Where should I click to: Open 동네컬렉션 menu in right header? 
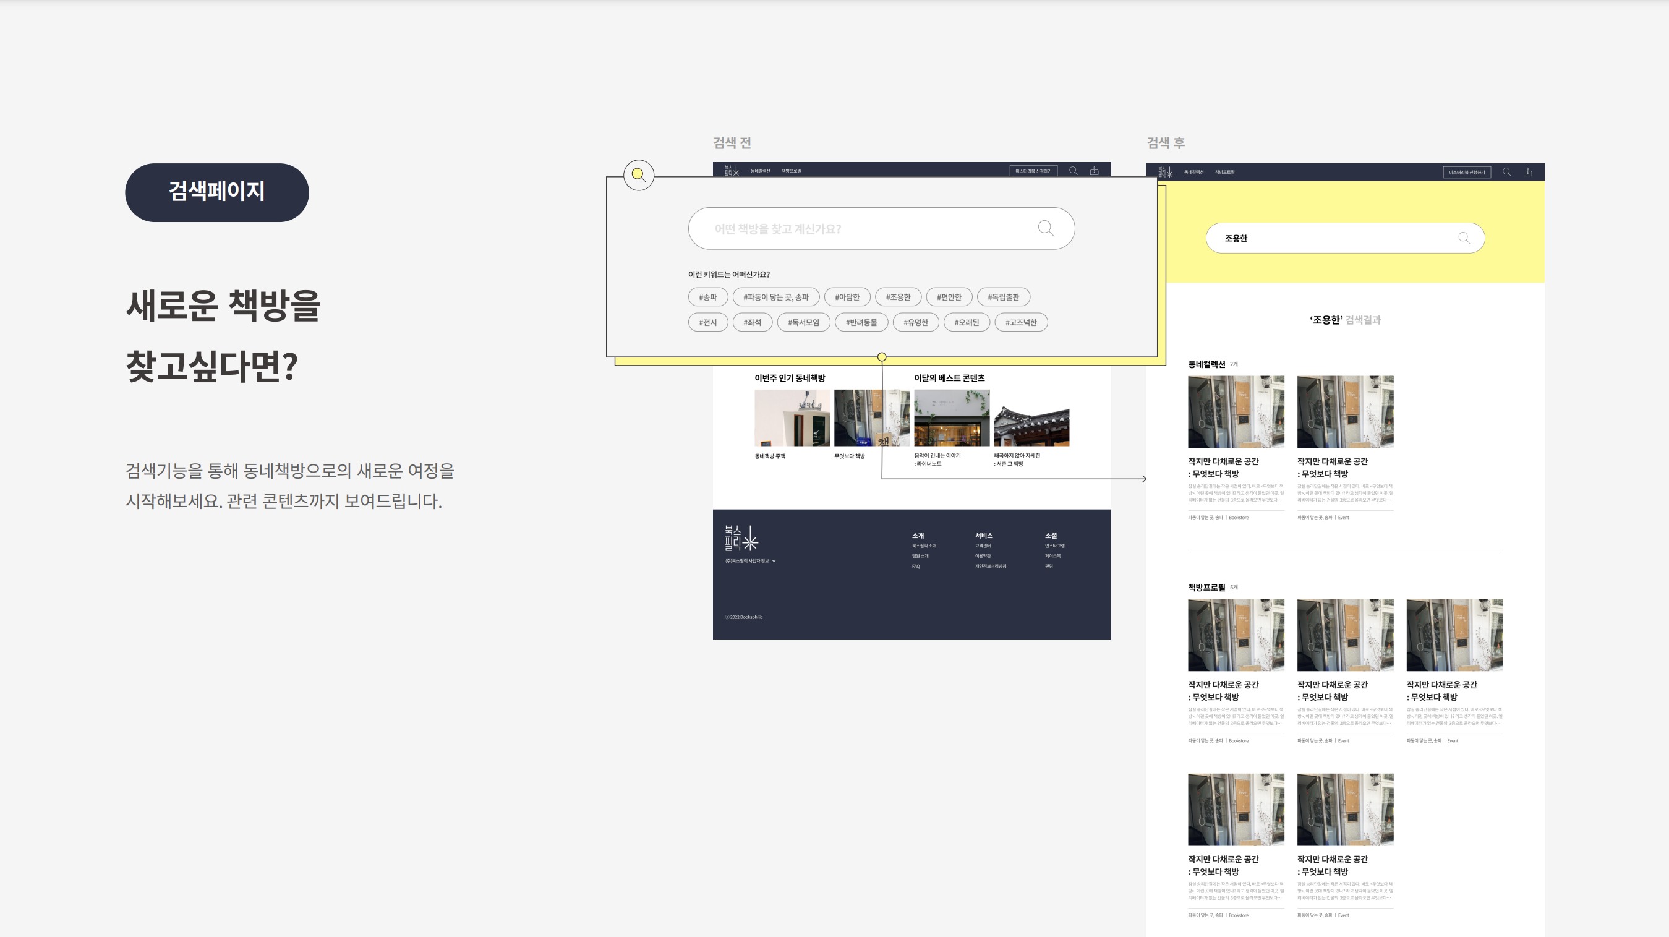pyautogui.click(x=1193, y=173)
